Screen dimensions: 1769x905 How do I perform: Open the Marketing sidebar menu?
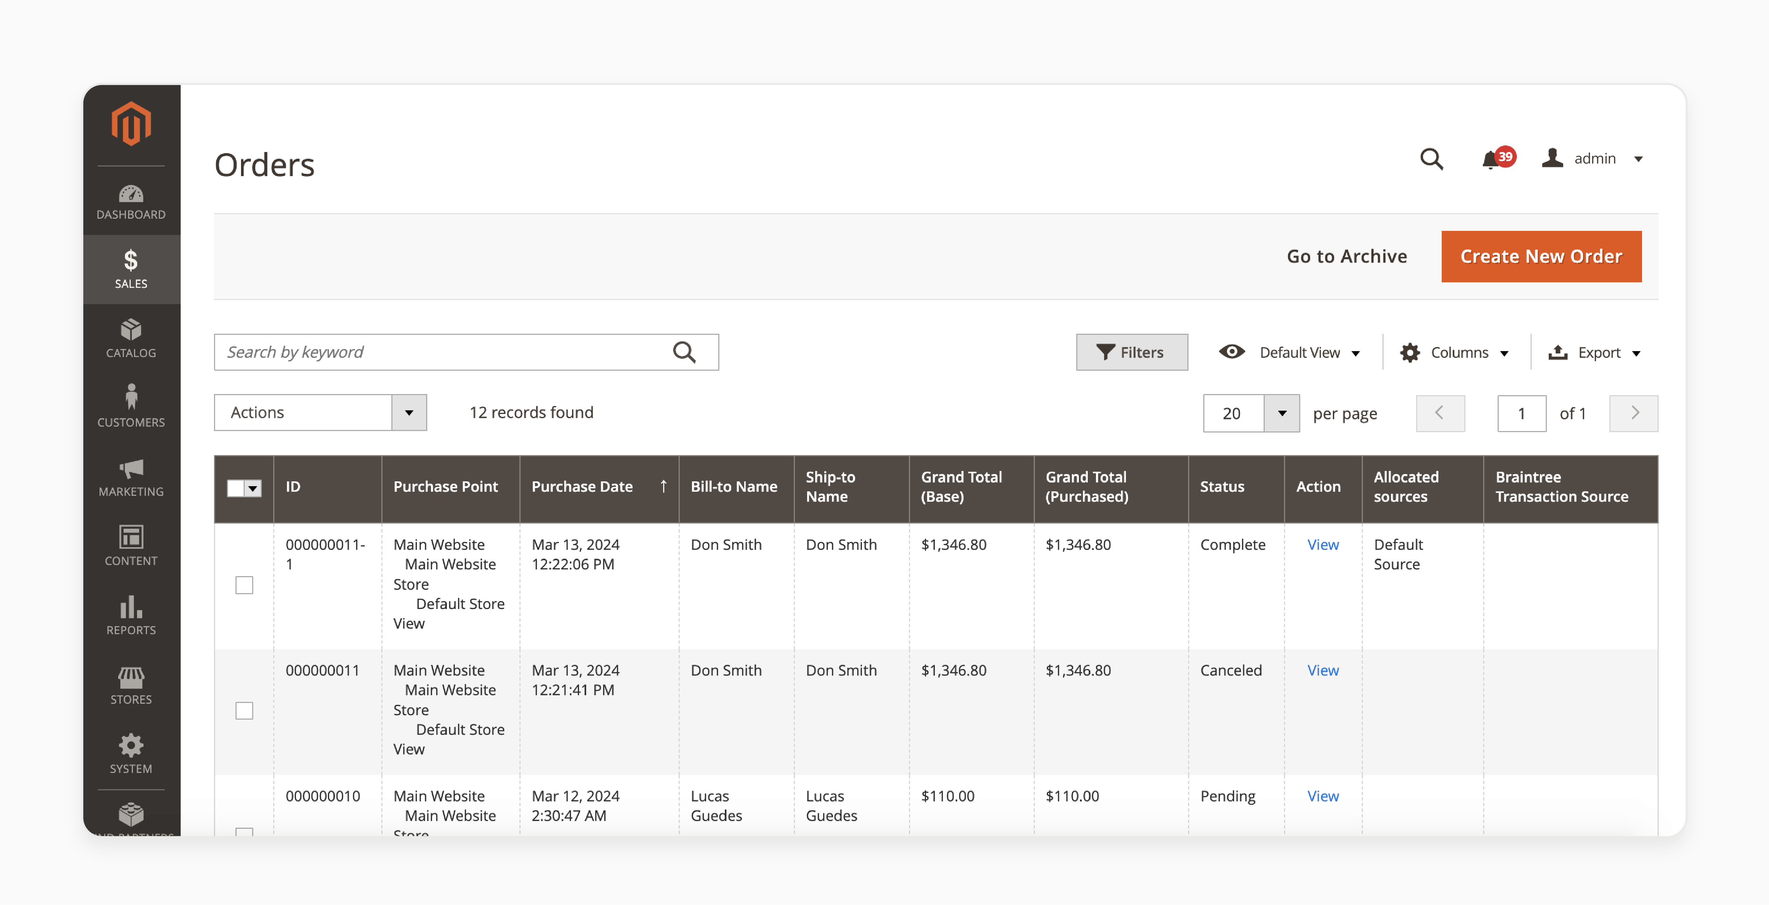tap(130, 478)
